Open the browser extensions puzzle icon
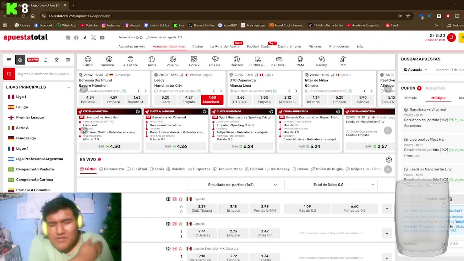The image size is (464, 261). 457,16
